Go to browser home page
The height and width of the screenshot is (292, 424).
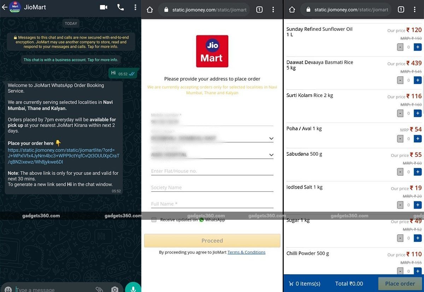point(149,10)
